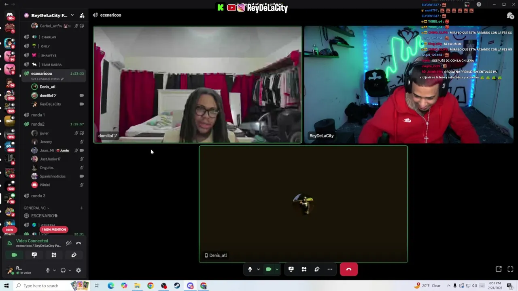The image size is (518, 291).
Task: Open File Explorer from taskbar
Action: (137, 286)
